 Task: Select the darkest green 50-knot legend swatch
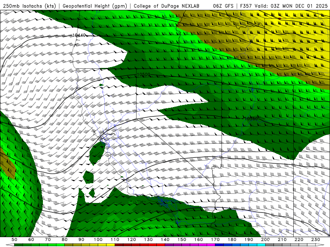coord(18,245)
